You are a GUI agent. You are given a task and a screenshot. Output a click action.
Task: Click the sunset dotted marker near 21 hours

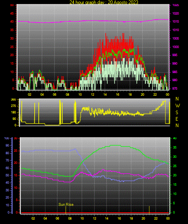coord(149,210)
